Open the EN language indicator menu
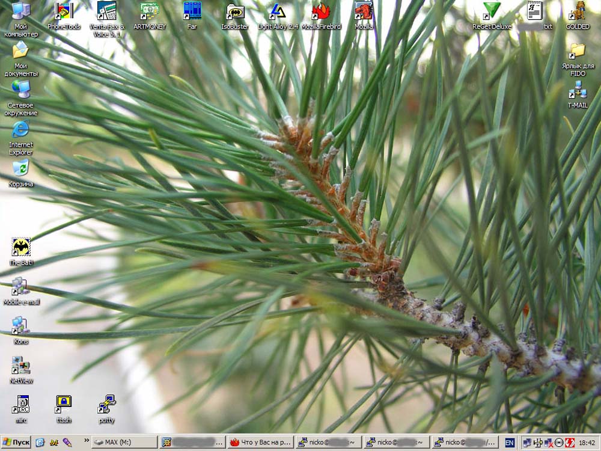 (x=510, y=443)
